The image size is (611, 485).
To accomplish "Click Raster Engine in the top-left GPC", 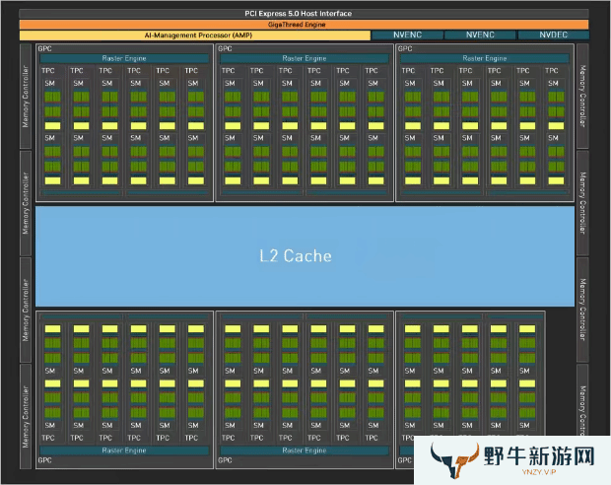I will point(124,58).
